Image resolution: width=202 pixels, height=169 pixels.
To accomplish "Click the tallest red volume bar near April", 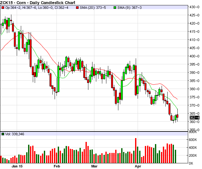I will (136, 151).
